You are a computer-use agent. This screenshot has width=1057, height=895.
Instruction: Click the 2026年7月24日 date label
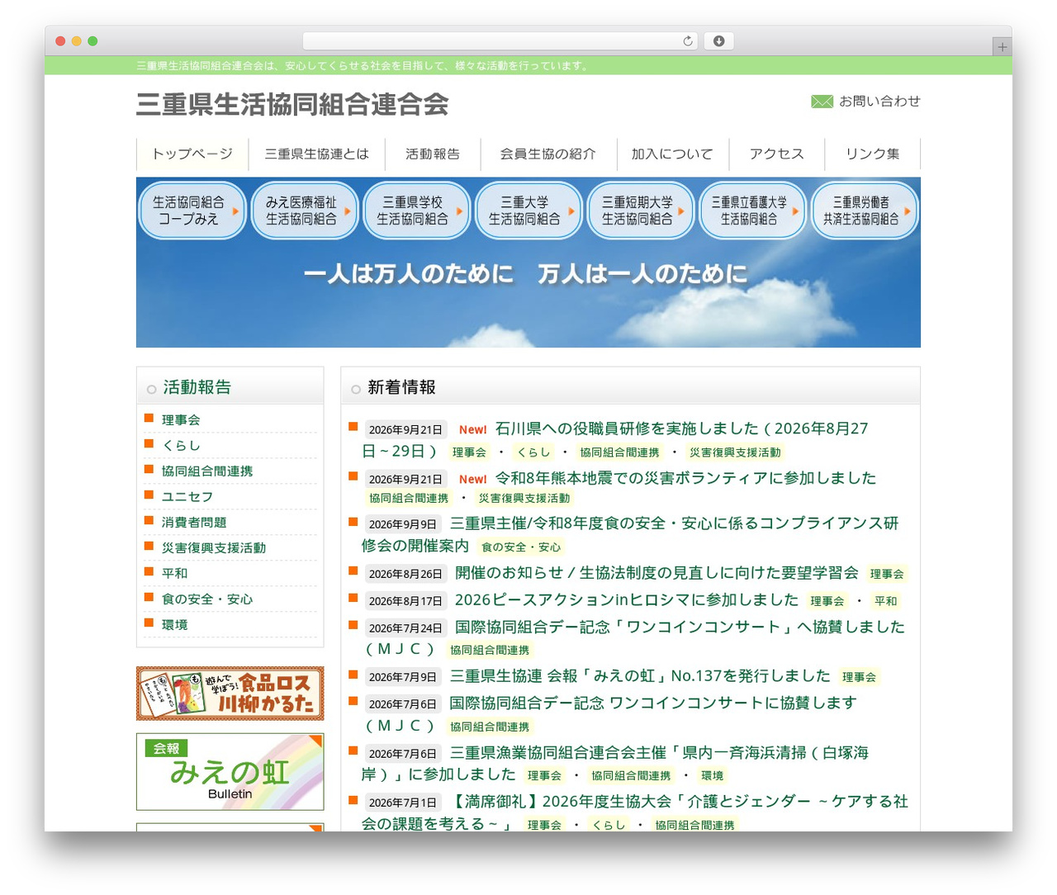(x=405, y=628)
